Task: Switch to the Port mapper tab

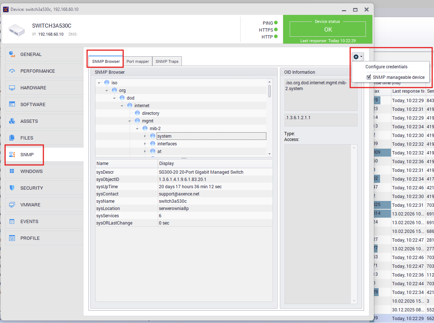Action: (138, 61)
